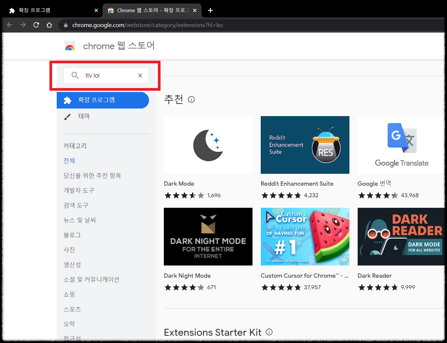The height and width of the screenshot is (343, 447).
Task: Open Custom Cursor watermelon thumbnail
Action: (305, 236)
